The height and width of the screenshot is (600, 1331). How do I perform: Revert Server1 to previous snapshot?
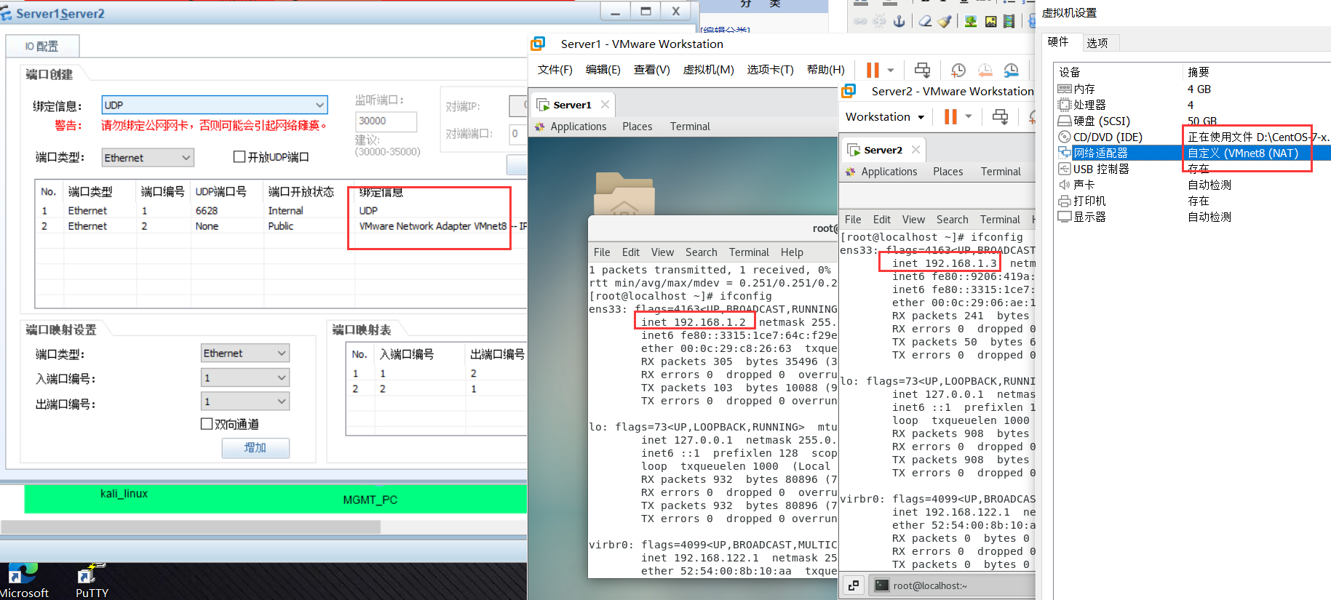point(985,70)
